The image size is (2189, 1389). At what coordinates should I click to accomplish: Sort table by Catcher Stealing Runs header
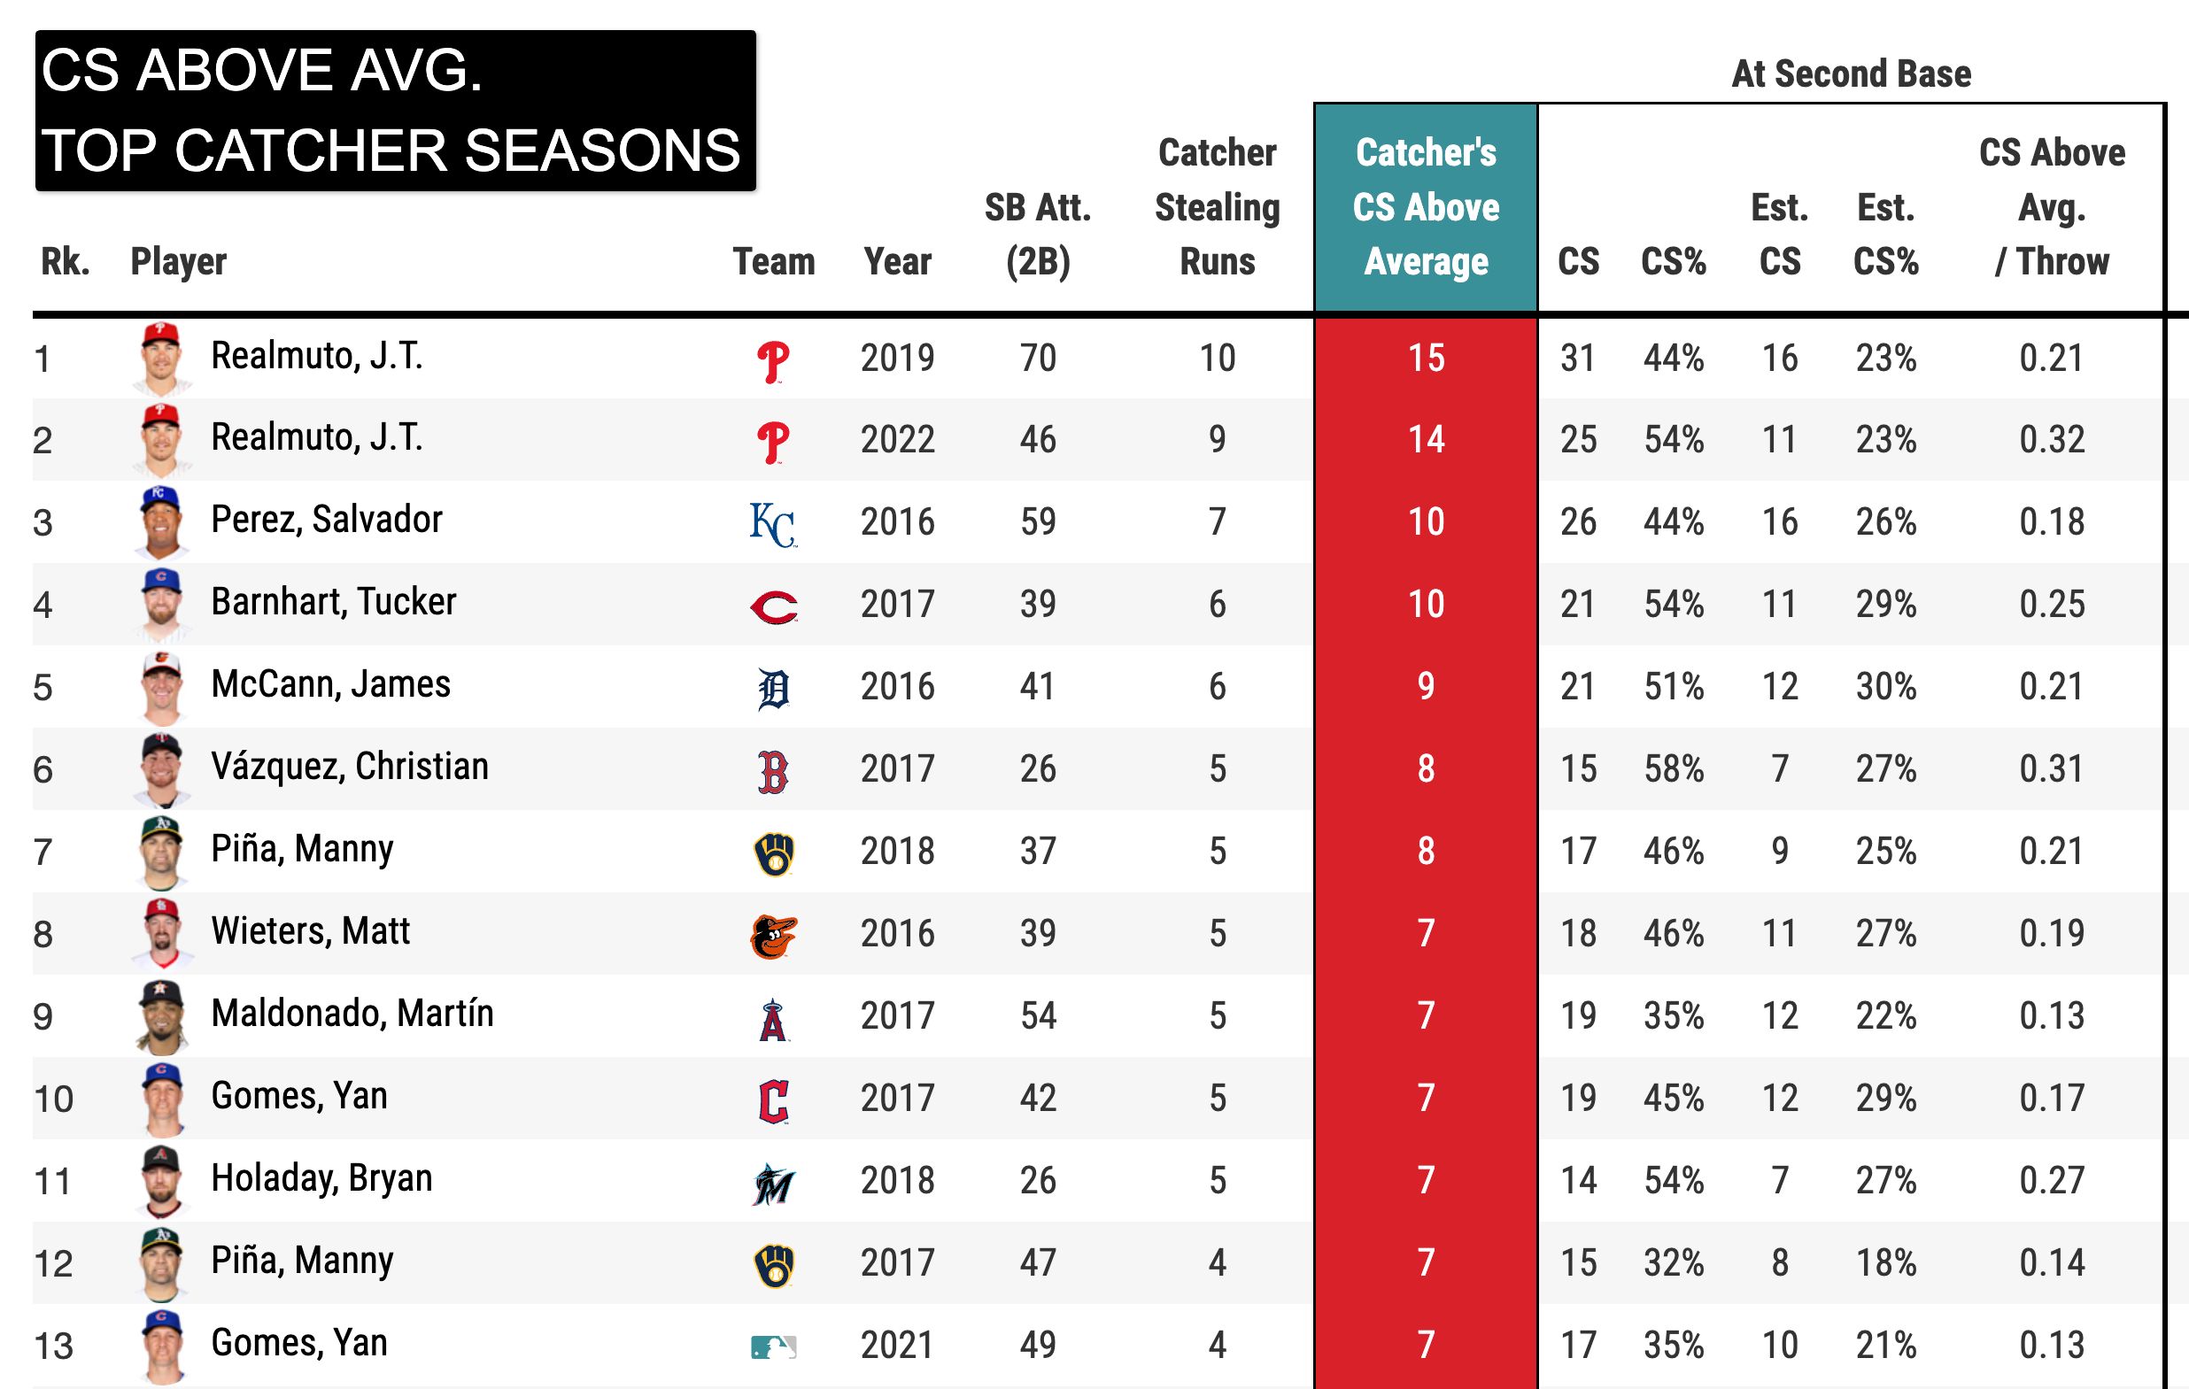pyautogui.click(x=1217, y=207)
